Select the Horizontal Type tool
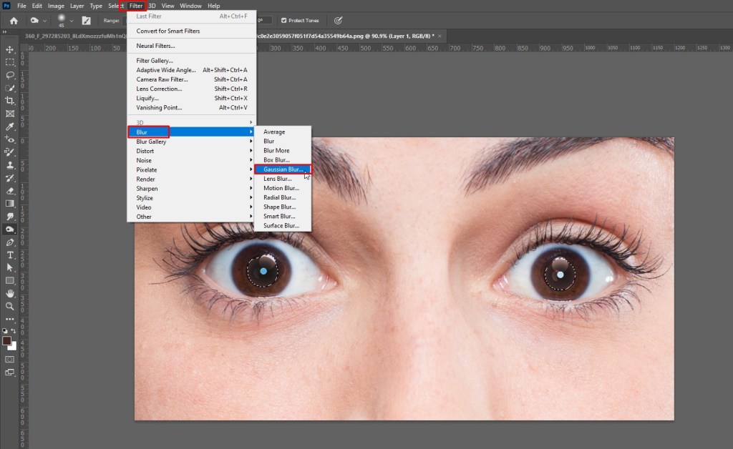This screenshot has height=449, width=733. [x=10, y=255]
